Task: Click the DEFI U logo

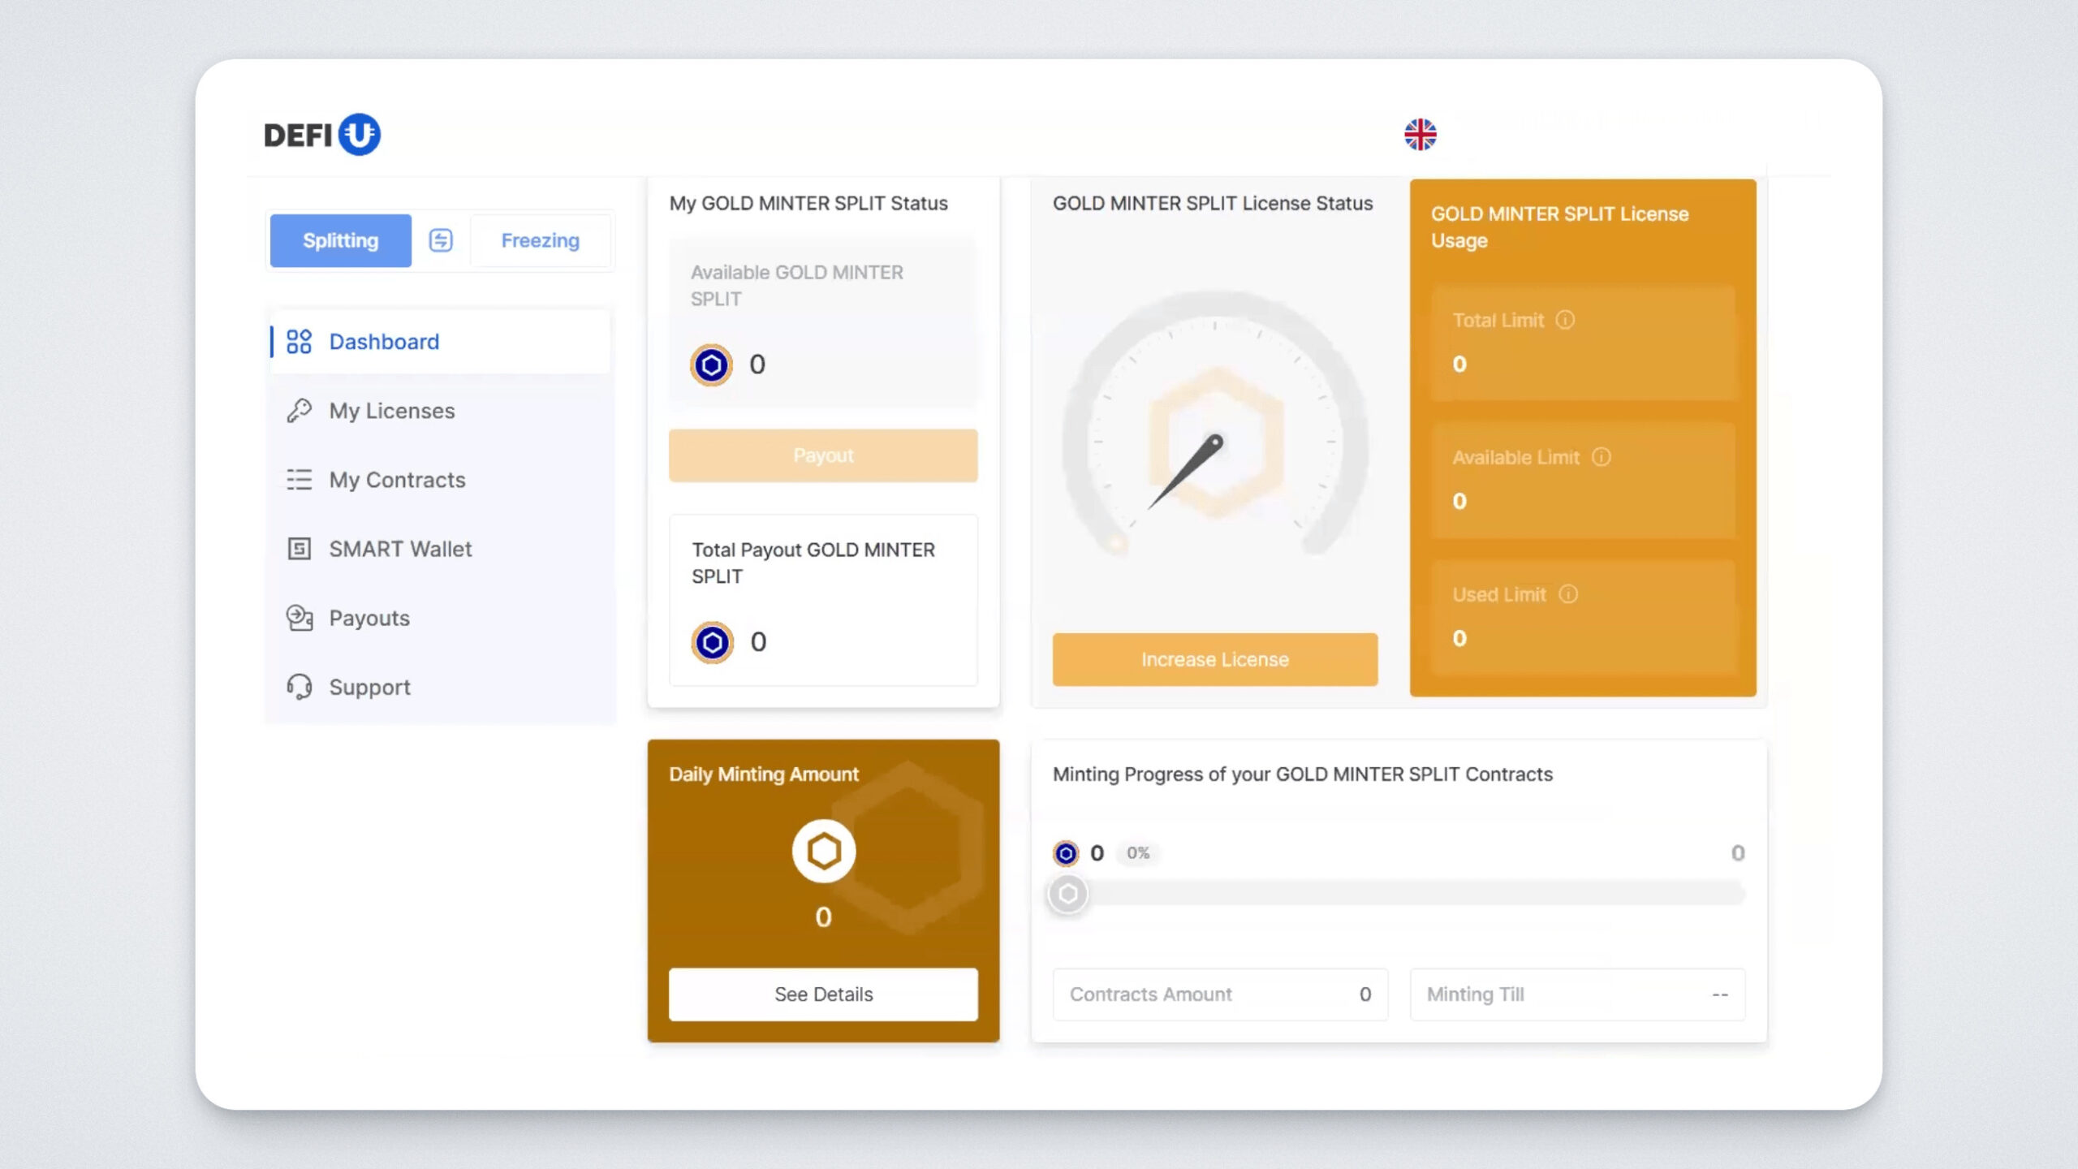Action: tap(322, 135)
